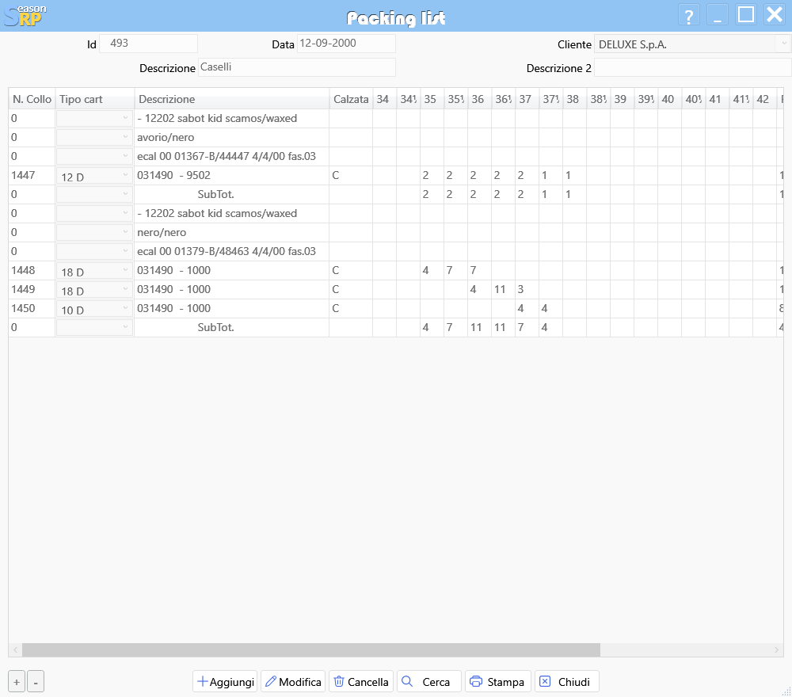792x697 pixels.
Task: Click inside the Cancella button frame
Action: 361,681
